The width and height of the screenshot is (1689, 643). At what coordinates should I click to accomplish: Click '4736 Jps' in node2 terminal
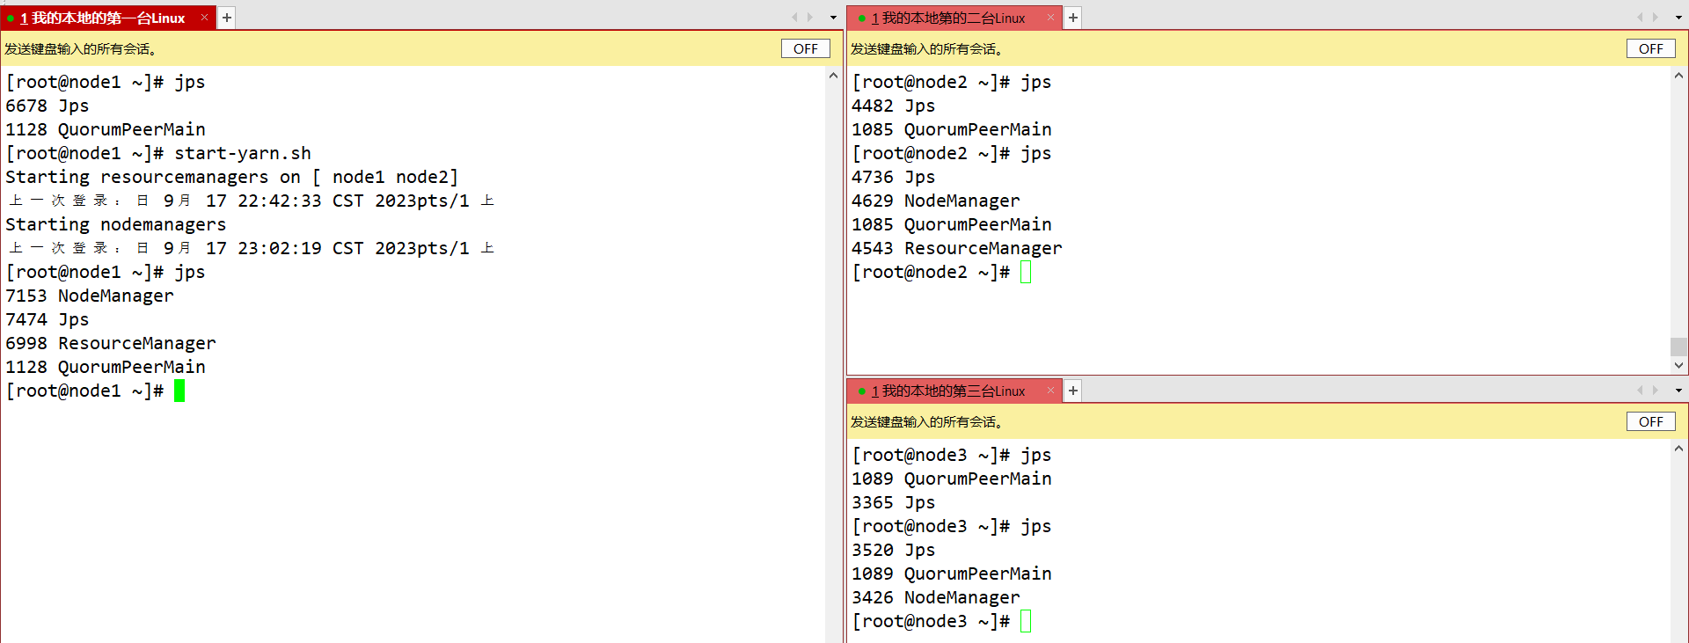(894, 177)
